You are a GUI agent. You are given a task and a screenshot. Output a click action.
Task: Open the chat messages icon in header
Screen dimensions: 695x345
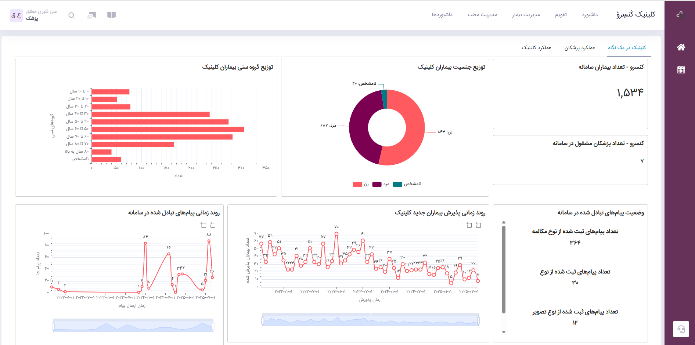tap(92, 15)
